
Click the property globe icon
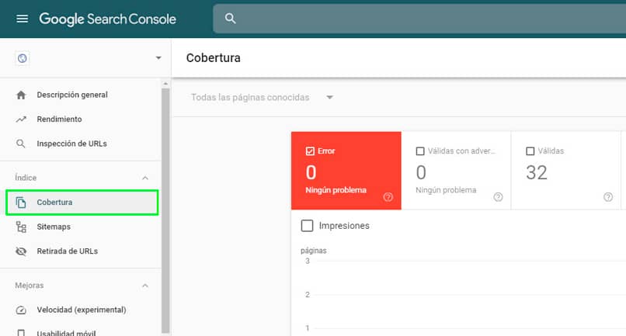click(23, 58)
